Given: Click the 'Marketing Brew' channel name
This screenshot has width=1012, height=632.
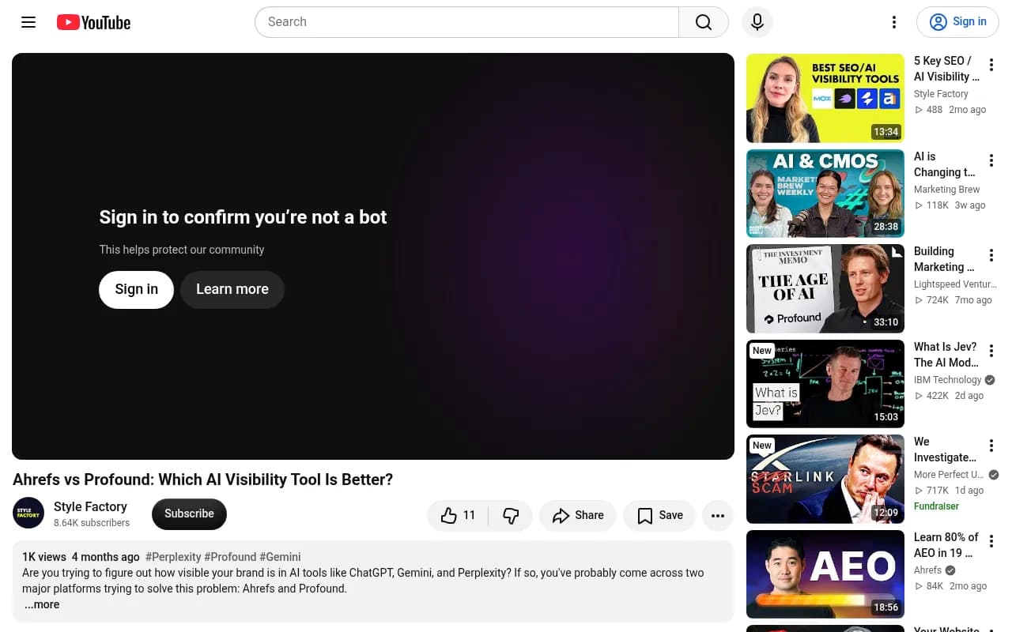Looking at the screenshot, I should 946,190.
